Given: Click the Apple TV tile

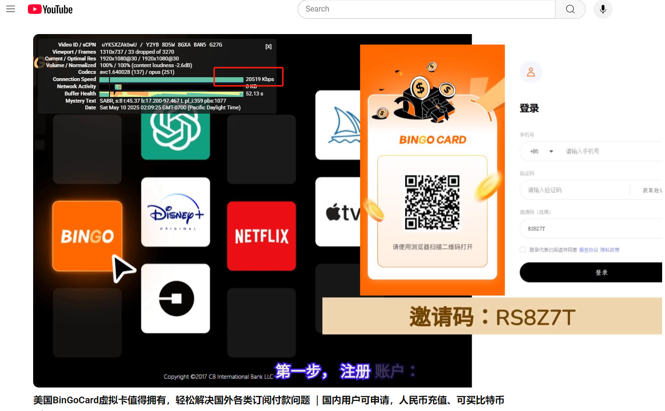Looking at the screenshot, I should (338, 212).
